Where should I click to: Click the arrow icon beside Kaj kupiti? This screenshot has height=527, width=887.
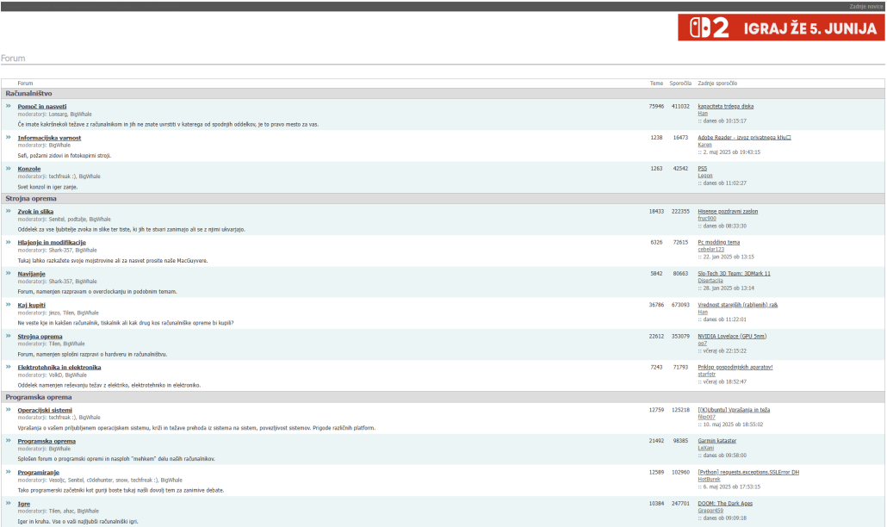click(9, 304)
